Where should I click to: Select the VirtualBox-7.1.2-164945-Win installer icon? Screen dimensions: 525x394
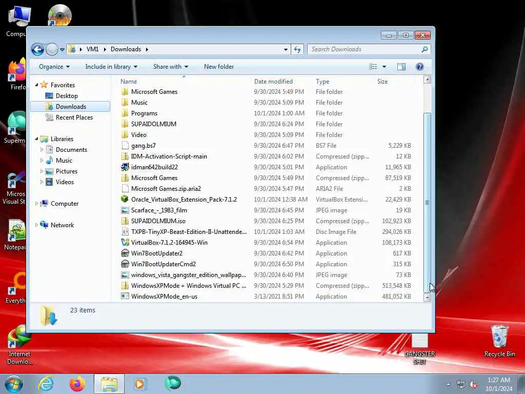[x=125, y=242]
